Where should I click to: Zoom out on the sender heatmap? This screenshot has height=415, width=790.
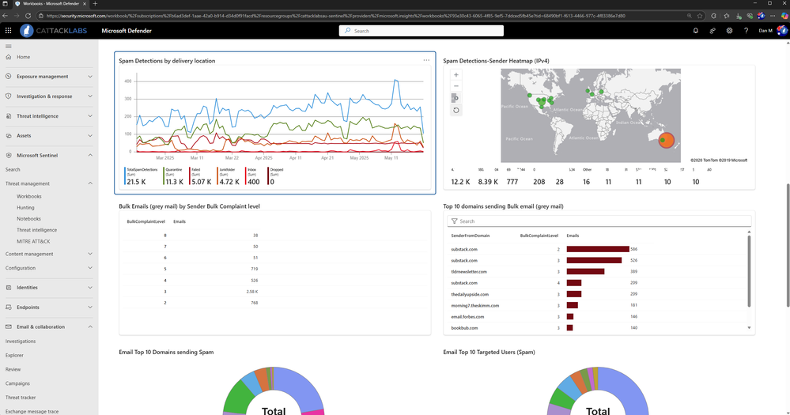click(456, 86)
